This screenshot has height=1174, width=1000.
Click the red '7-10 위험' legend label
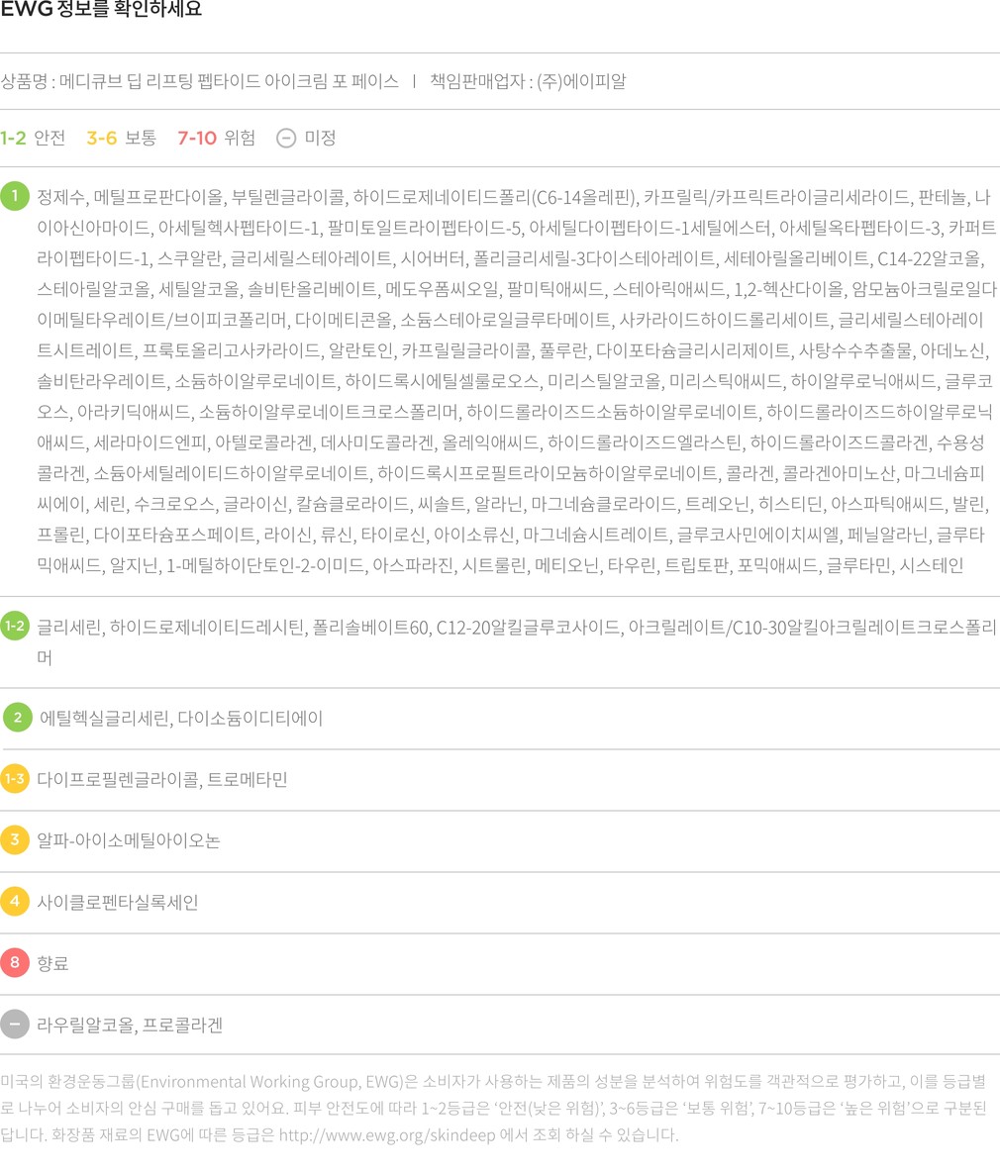coord(216,138)
